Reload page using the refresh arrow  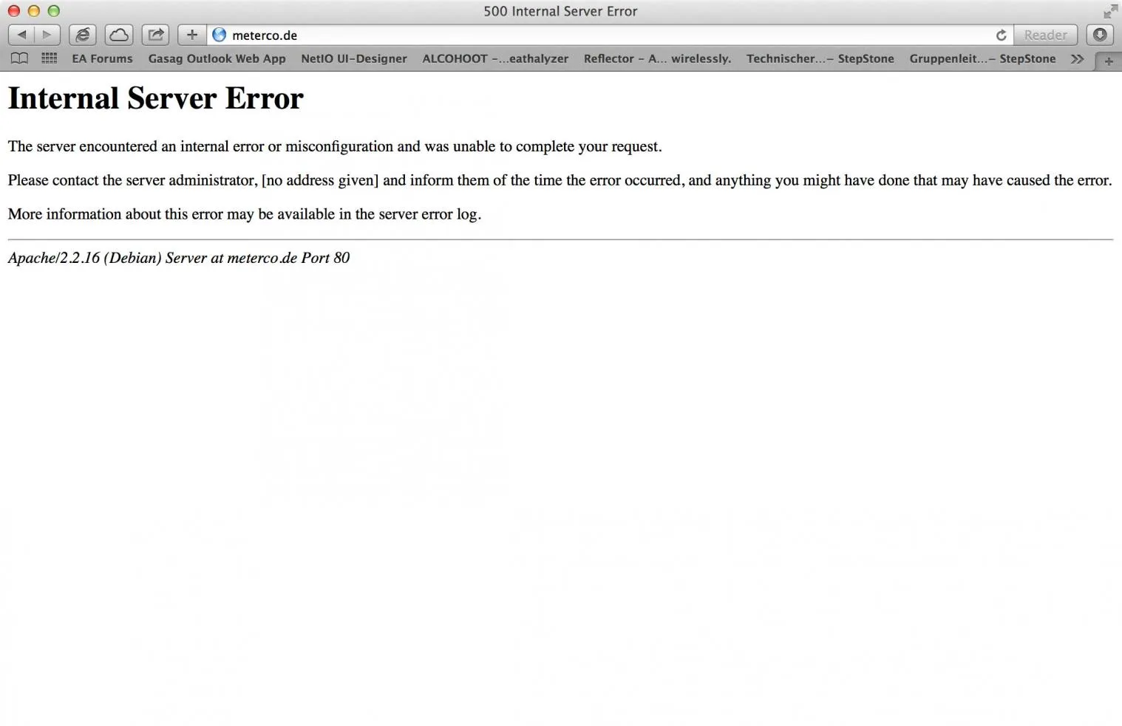click(1001, 35)
